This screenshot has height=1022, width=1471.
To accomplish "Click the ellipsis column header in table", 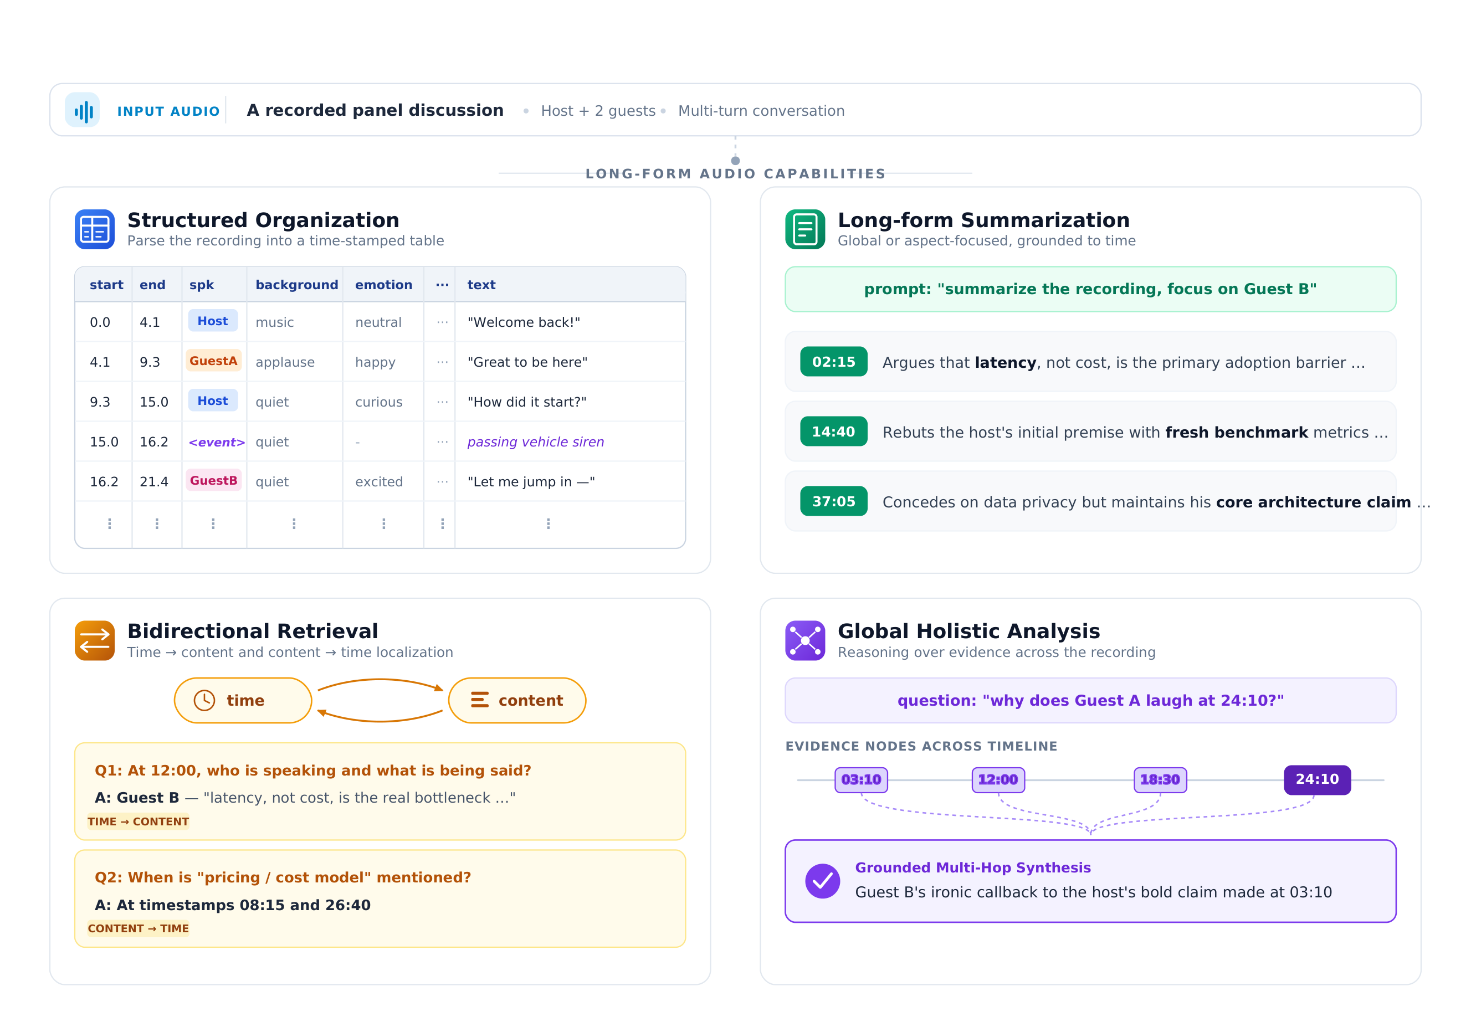I will click(442, 285).
